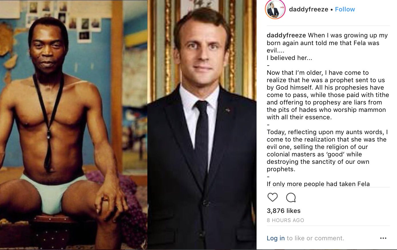This screenshot has width=397, height=250.
Task: Open the three-dot more options menu
Action: 383,238
